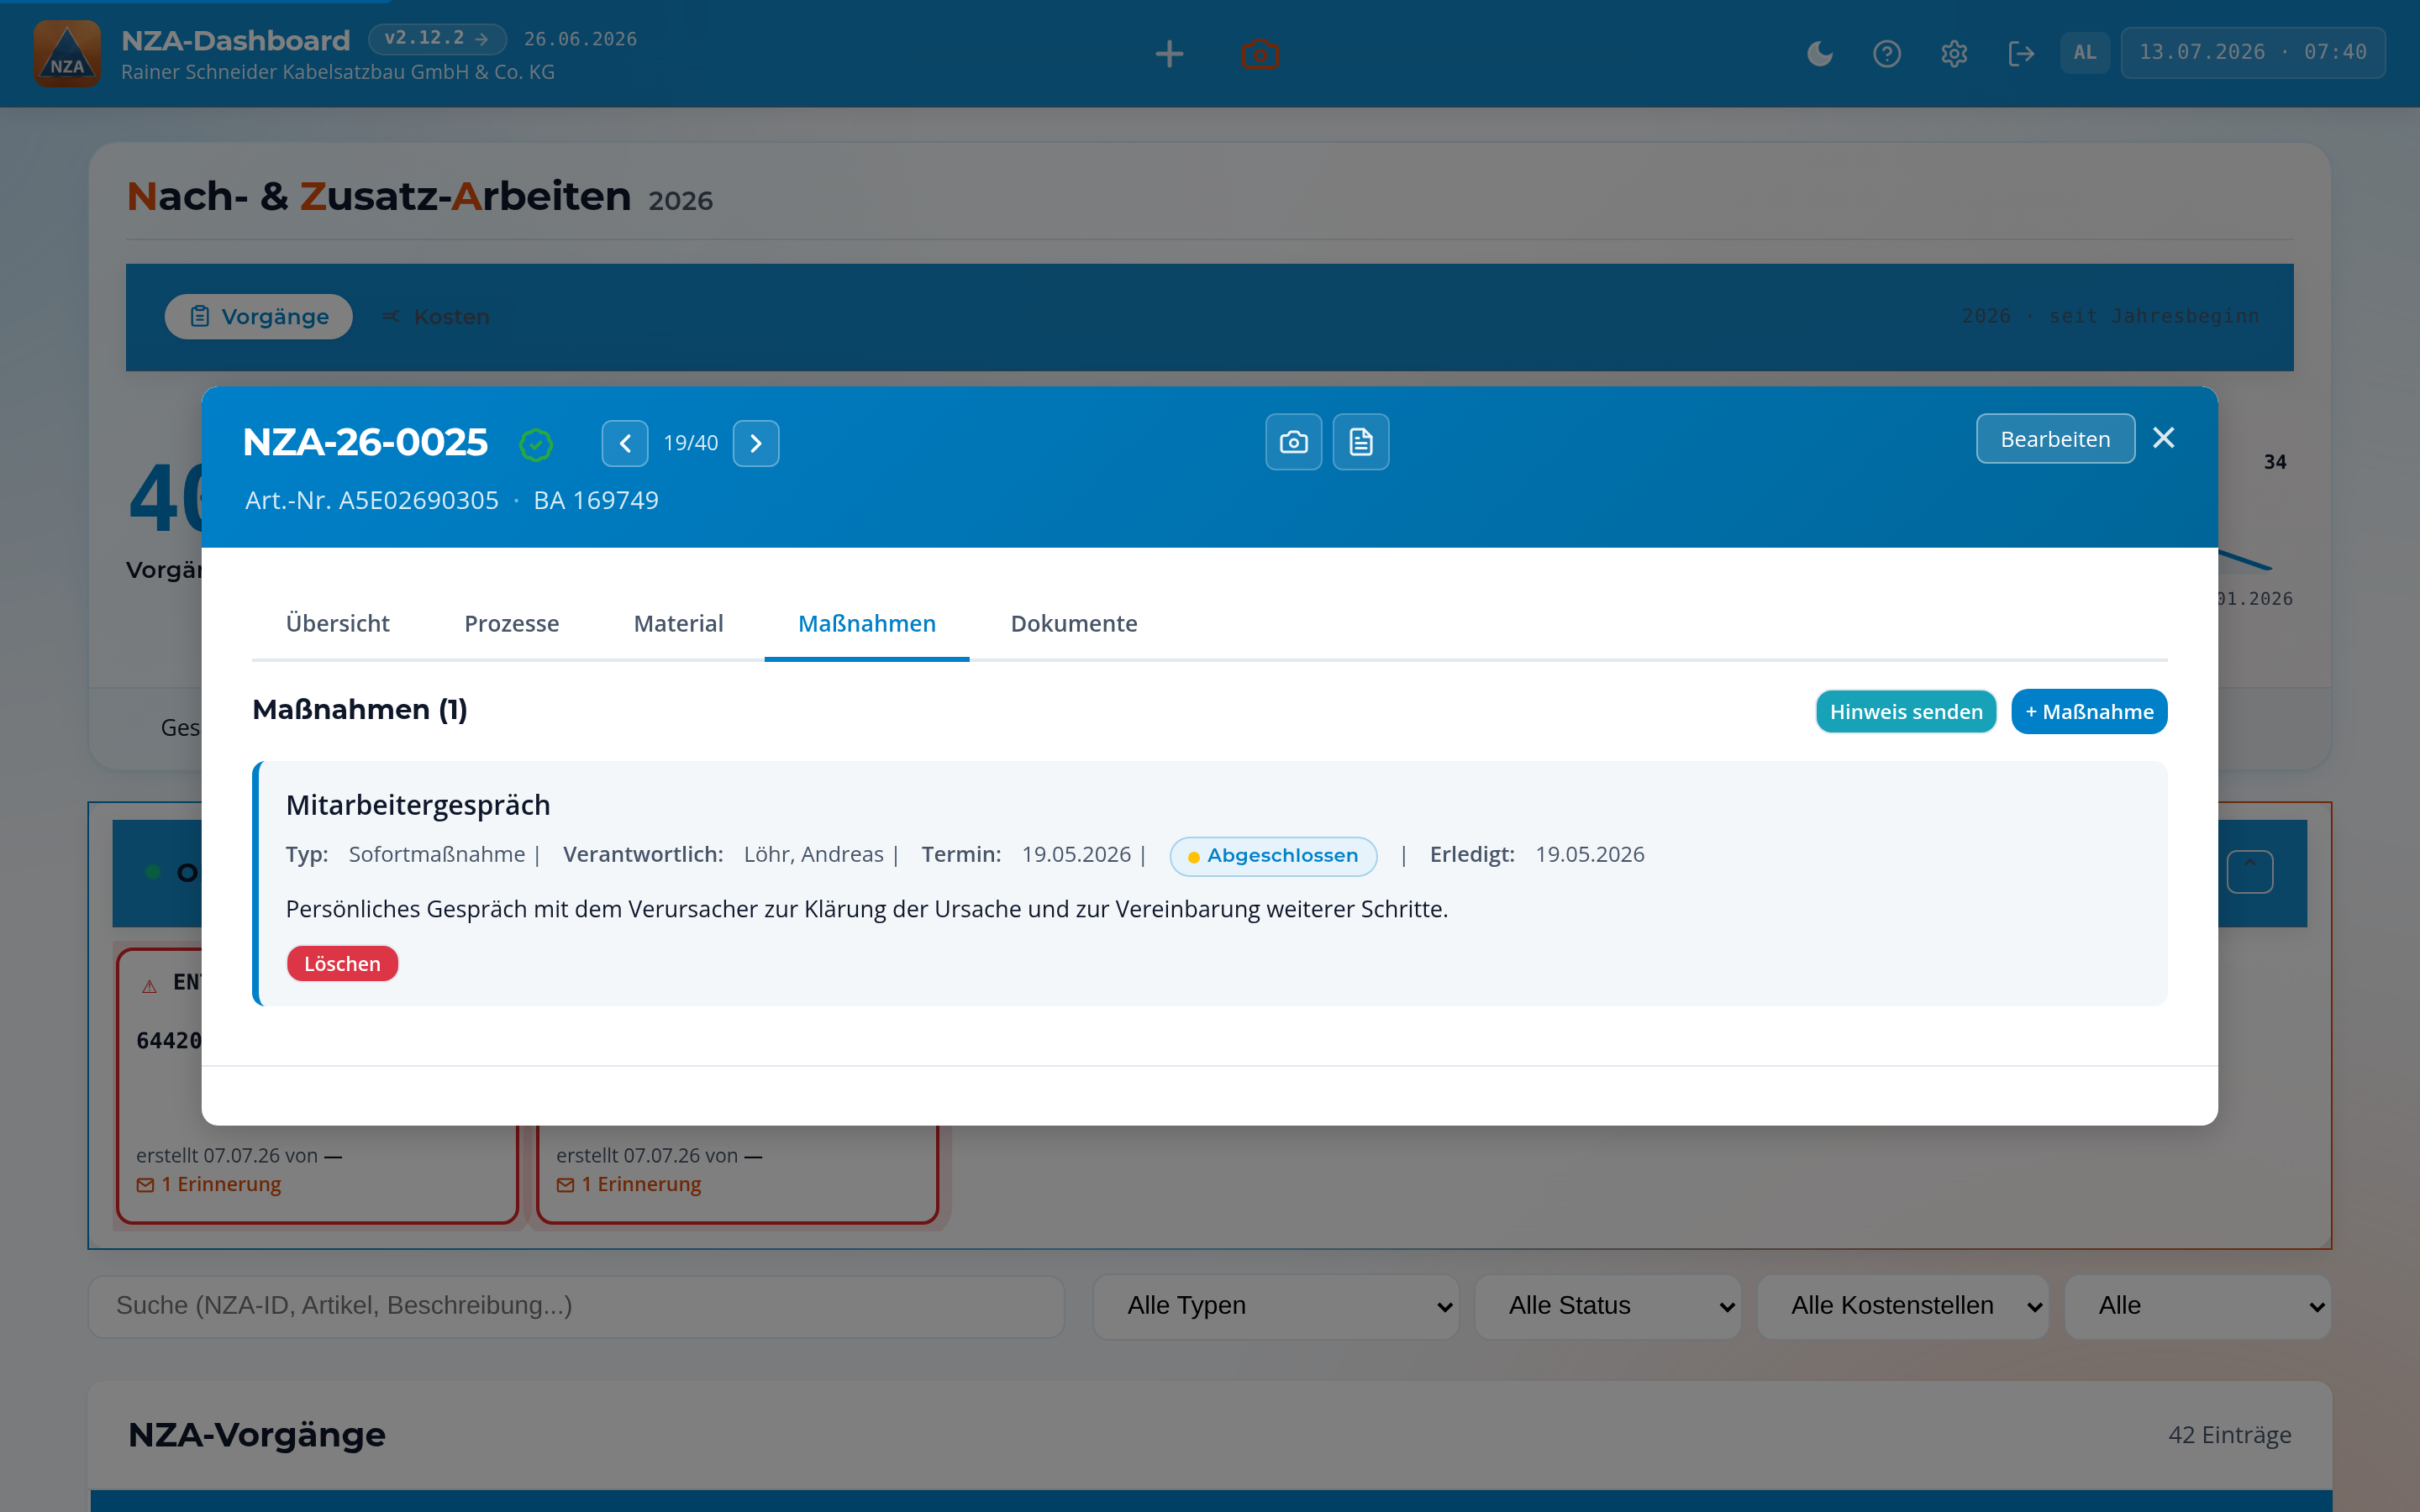
Task: Close the NZA-26-0025 dialog
Action: tap(2164, 438)
